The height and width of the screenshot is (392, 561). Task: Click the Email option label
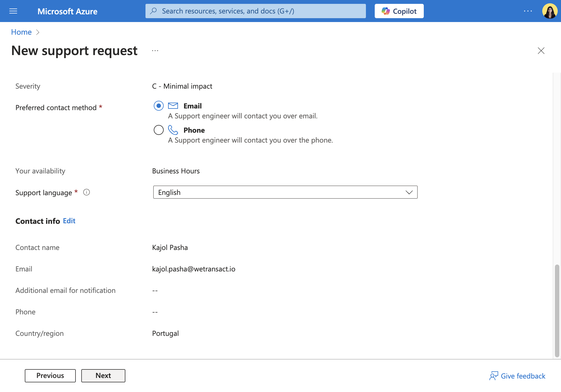[193, 106]
